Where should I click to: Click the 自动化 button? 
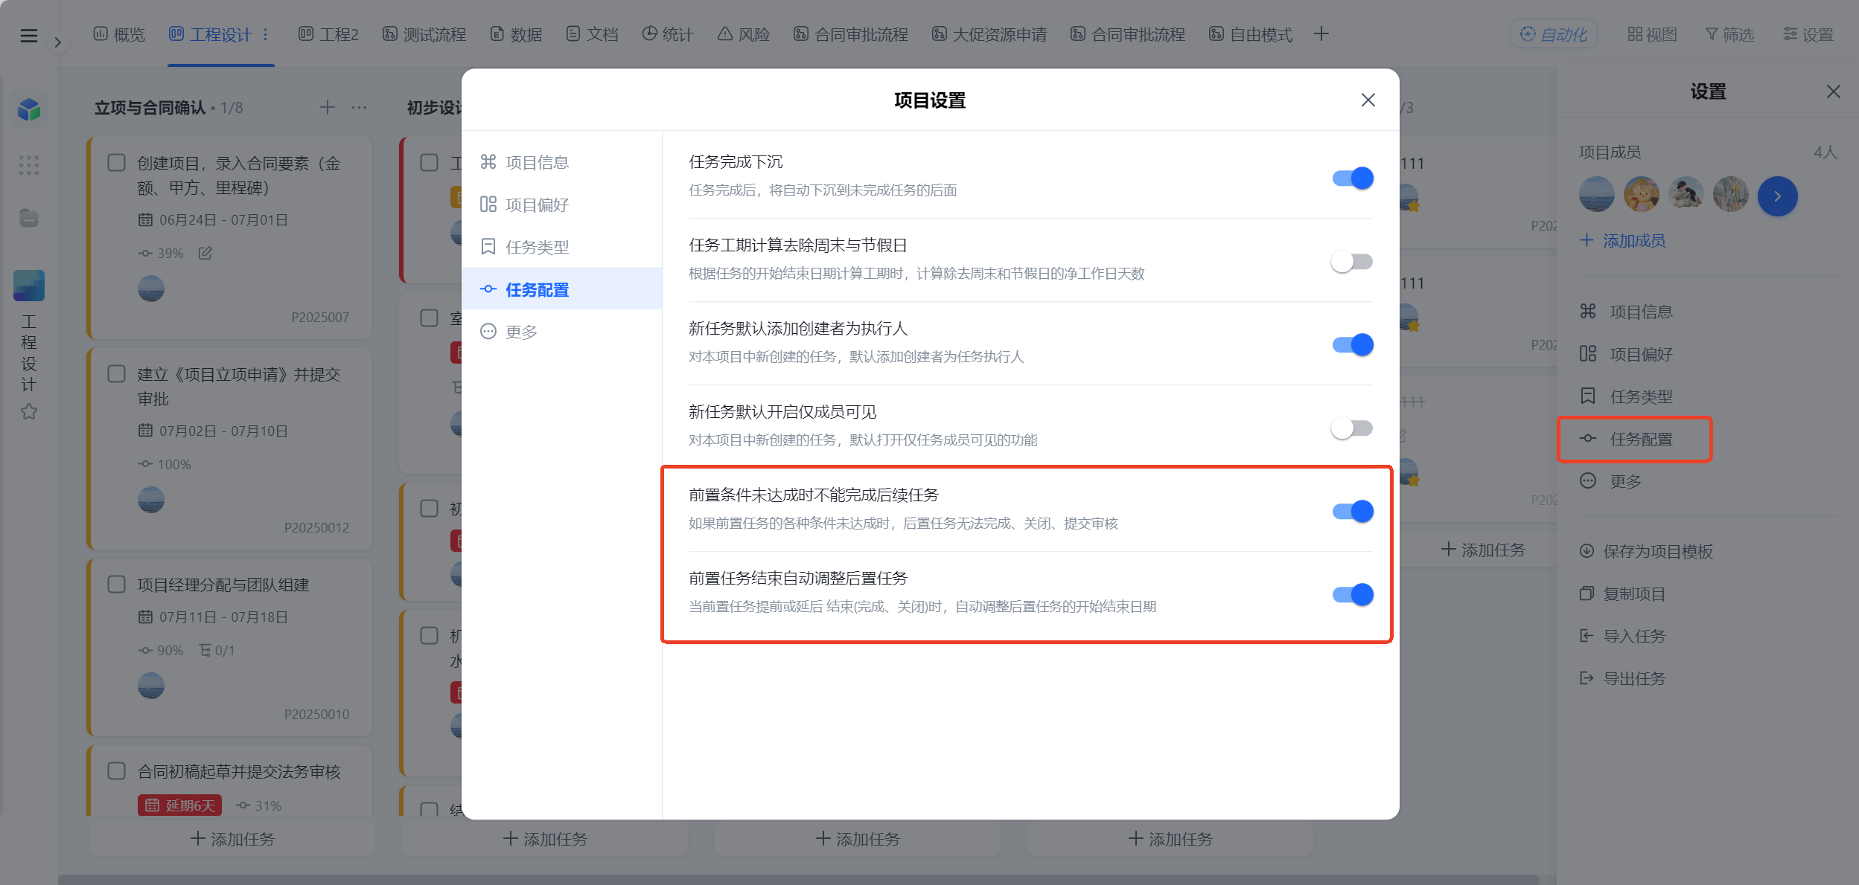point(1553,34)
